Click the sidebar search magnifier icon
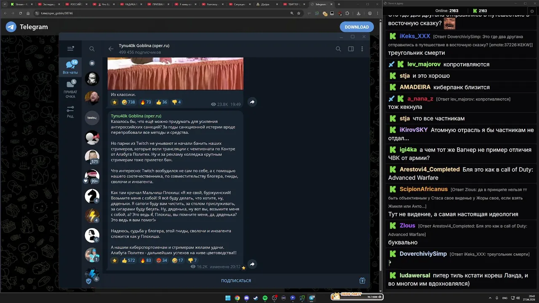539x303 pixels. point(92,49)
